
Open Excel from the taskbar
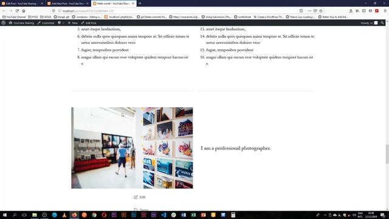coord(193,215)
